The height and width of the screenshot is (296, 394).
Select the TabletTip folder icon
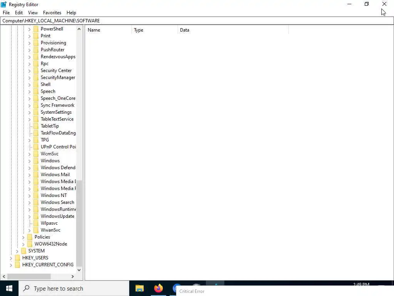click(x=36, y=126)
